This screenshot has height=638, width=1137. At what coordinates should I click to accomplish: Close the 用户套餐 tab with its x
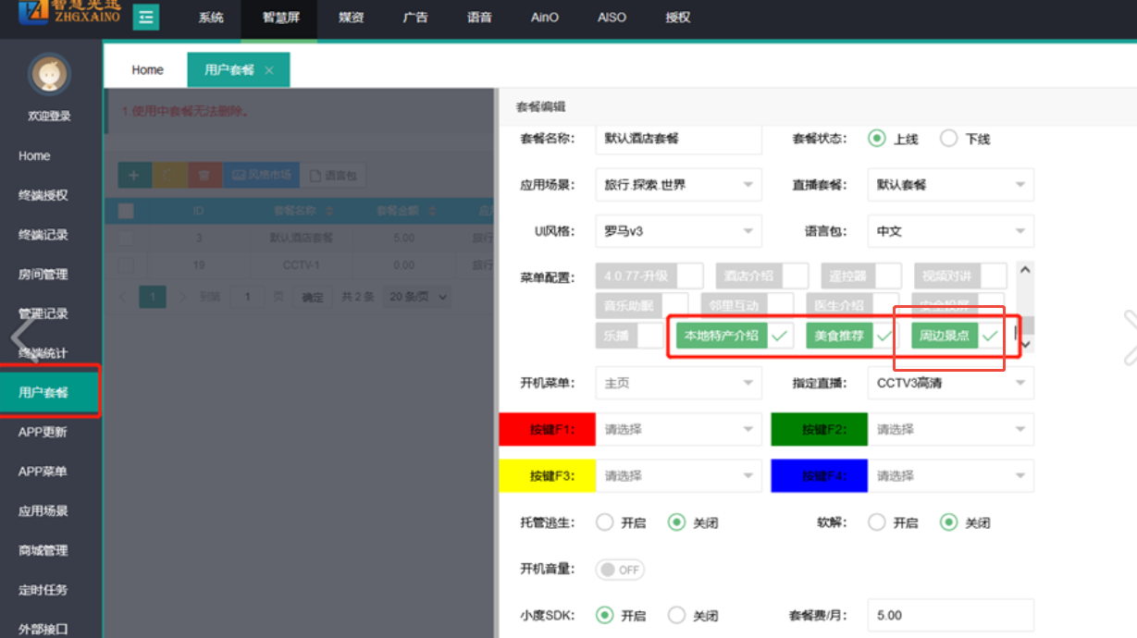coord(269,70)
